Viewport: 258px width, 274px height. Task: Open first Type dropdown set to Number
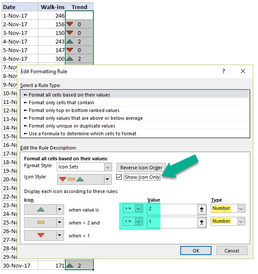click(x=241, y=209)
